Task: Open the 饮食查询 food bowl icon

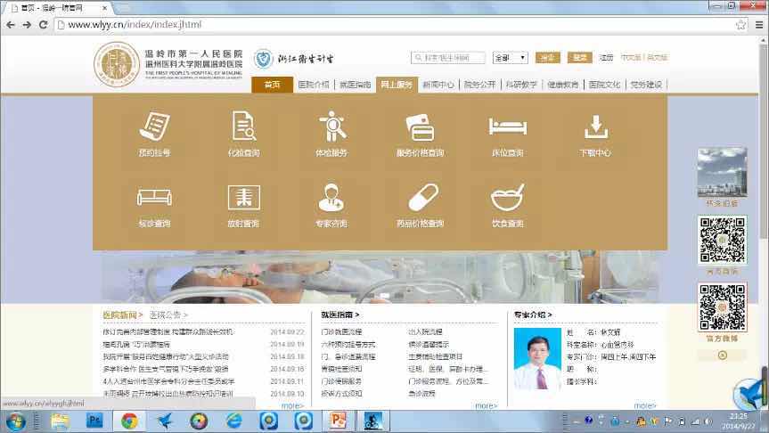Action: 507,198
